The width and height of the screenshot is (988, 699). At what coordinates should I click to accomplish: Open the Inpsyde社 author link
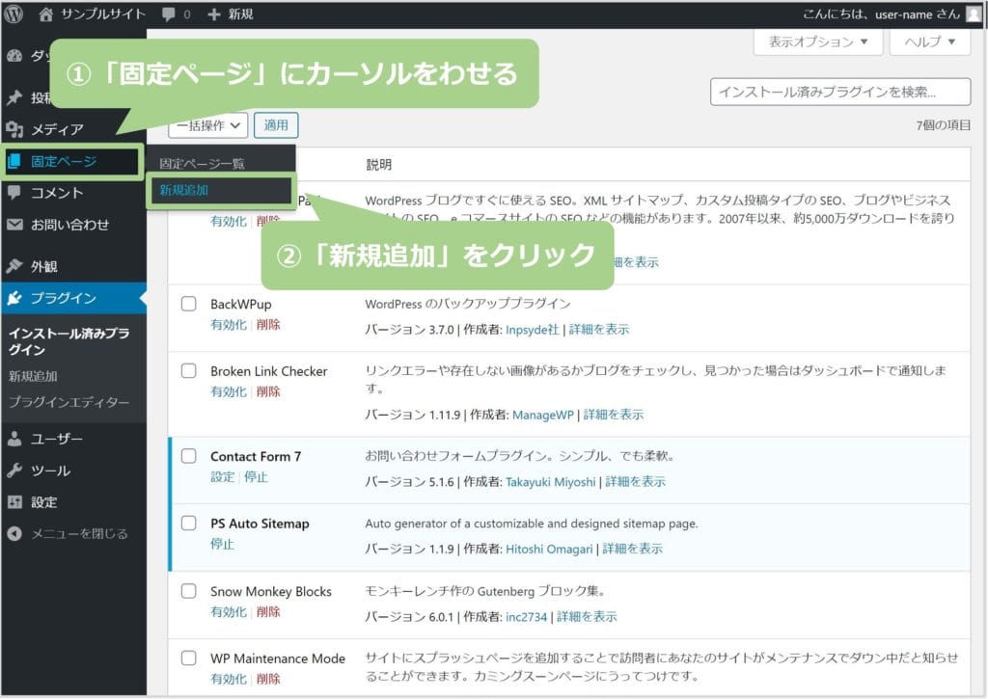point(533,330)
